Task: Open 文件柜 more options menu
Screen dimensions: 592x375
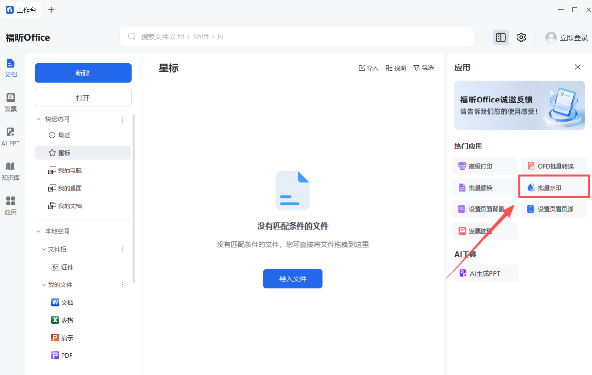Action: tap(123, 249)
